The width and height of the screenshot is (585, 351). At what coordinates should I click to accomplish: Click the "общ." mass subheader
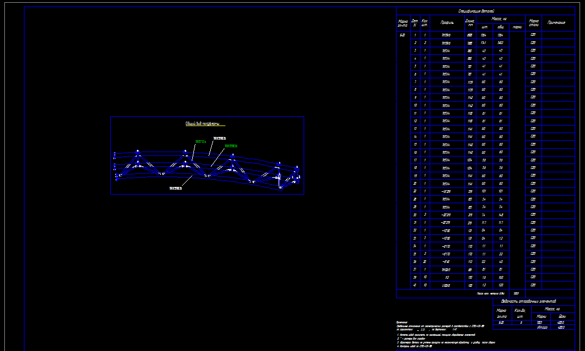(x=500, y=27)
